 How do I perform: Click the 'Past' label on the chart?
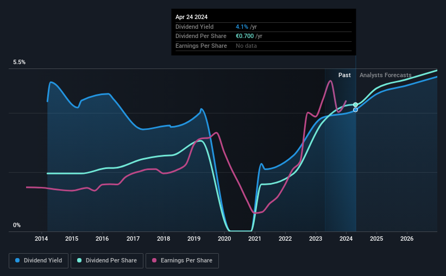click(x=344, y=75)
